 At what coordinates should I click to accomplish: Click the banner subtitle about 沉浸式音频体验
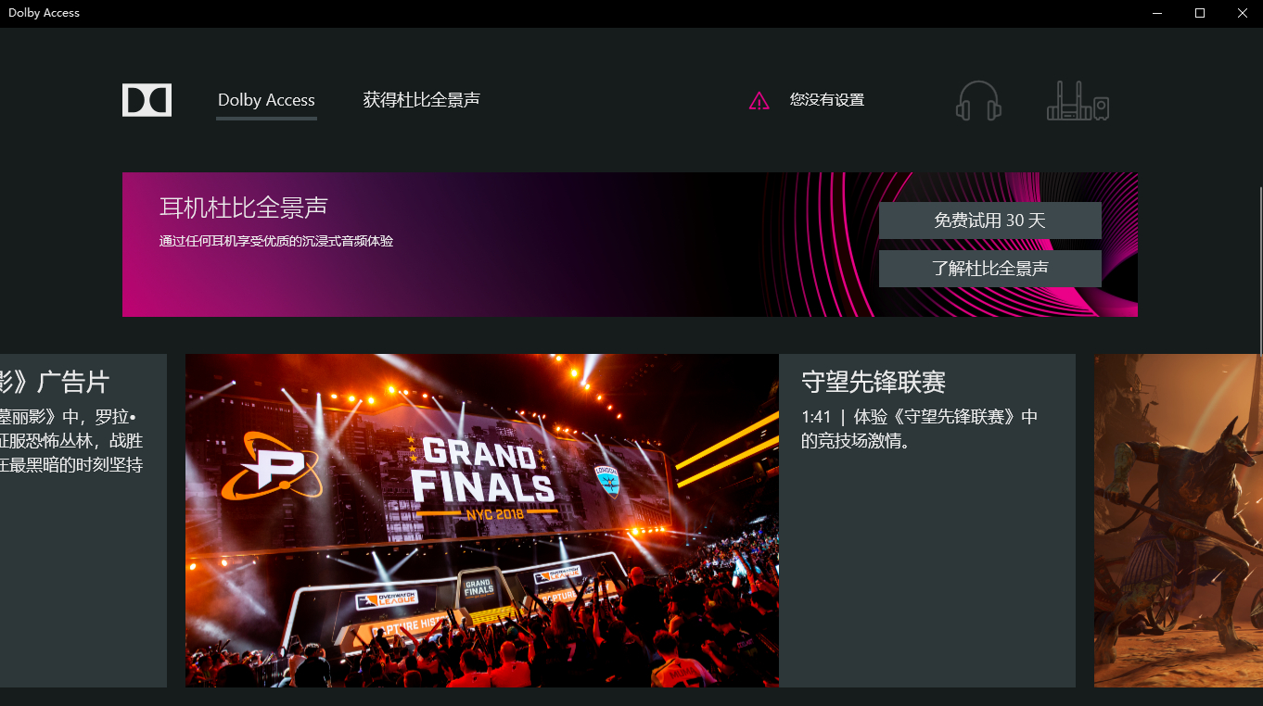pos(276,241)
